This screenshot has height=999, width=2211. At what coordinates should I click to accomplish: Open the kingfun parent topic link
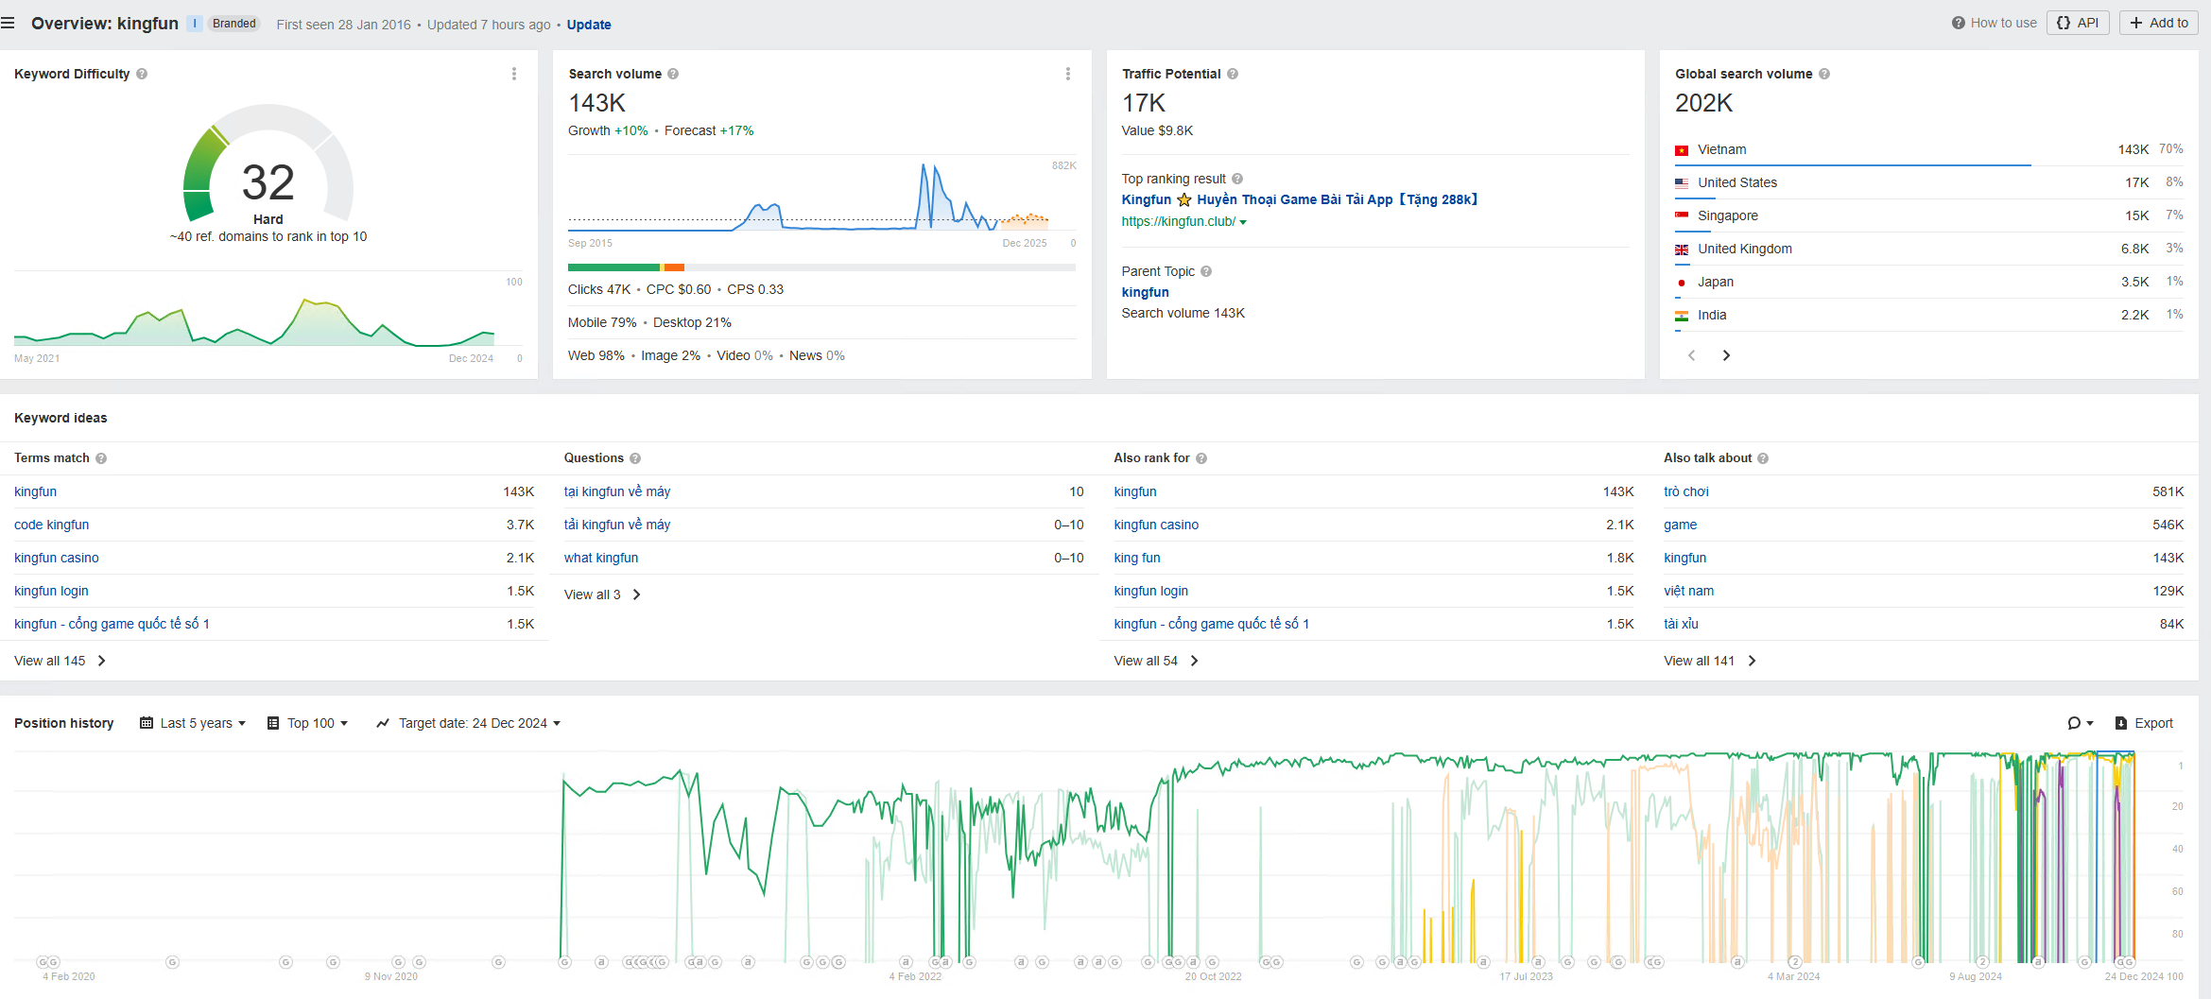pos(1146,292)
